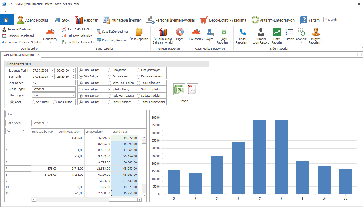This screenshot has height=207, width=363.
Task: Export report to PDF
Action: (192, 89)
